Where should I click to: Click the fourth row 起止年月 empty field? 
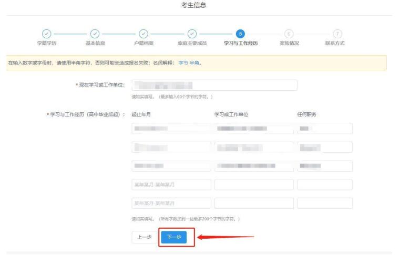coord(171,185)
